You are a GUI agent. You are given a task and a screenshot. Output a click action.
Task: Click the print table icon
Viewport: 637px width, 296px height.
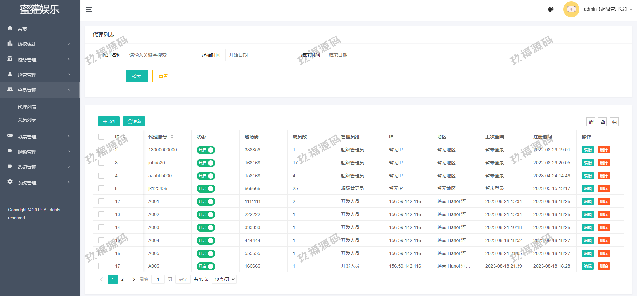click(x=614, y=122)
